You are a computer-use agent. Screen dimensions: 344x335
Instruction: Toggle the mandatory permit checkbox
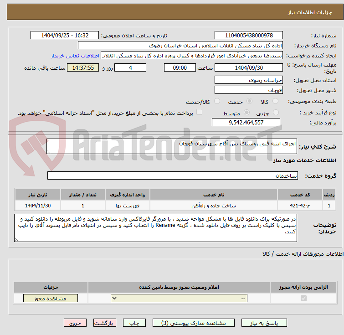[303, 299]
